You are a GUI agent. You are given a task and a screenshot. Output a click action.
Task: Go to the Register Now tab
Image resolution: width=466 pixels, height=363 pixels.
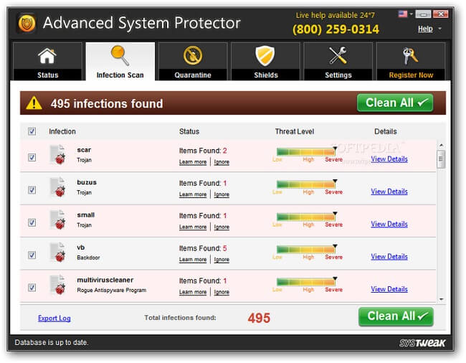411,61
